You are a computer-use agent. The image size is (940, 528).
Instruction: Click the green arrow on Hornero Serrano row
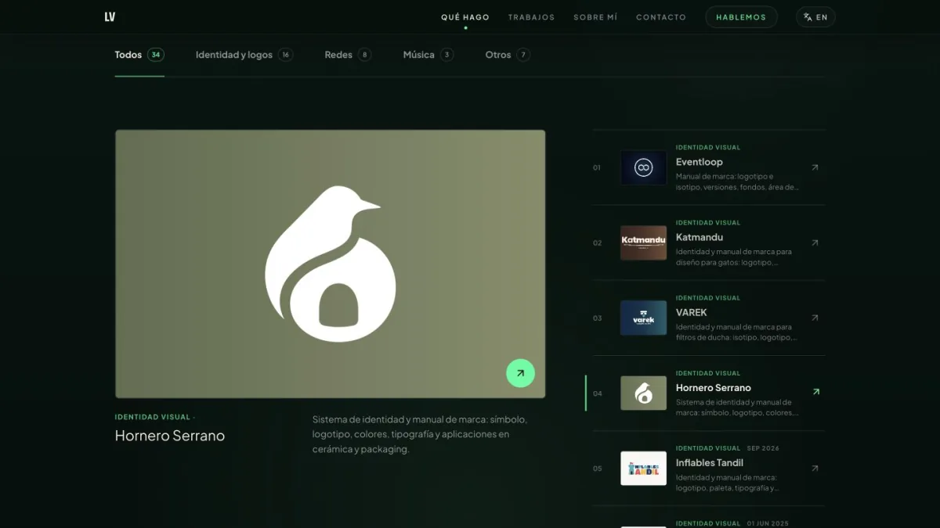815,392
